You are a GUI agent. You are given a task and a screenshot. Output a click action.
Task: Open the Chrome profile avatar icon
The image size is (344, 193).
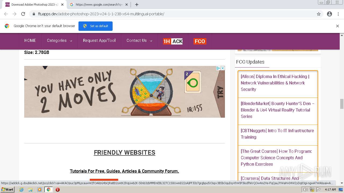point(329,14)
